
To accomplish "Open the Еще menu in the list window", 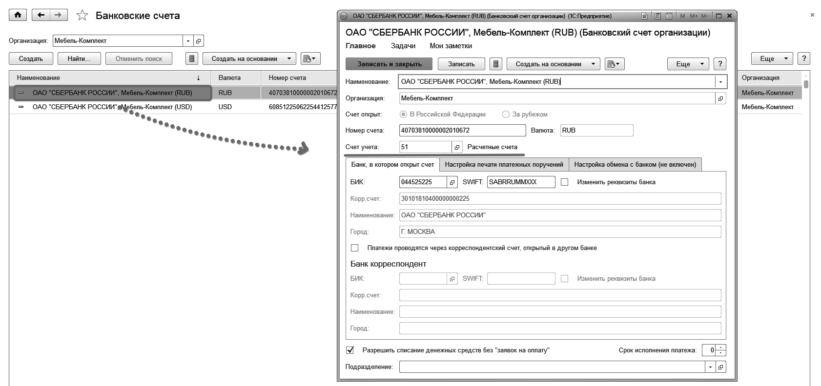I will point(772,58).
